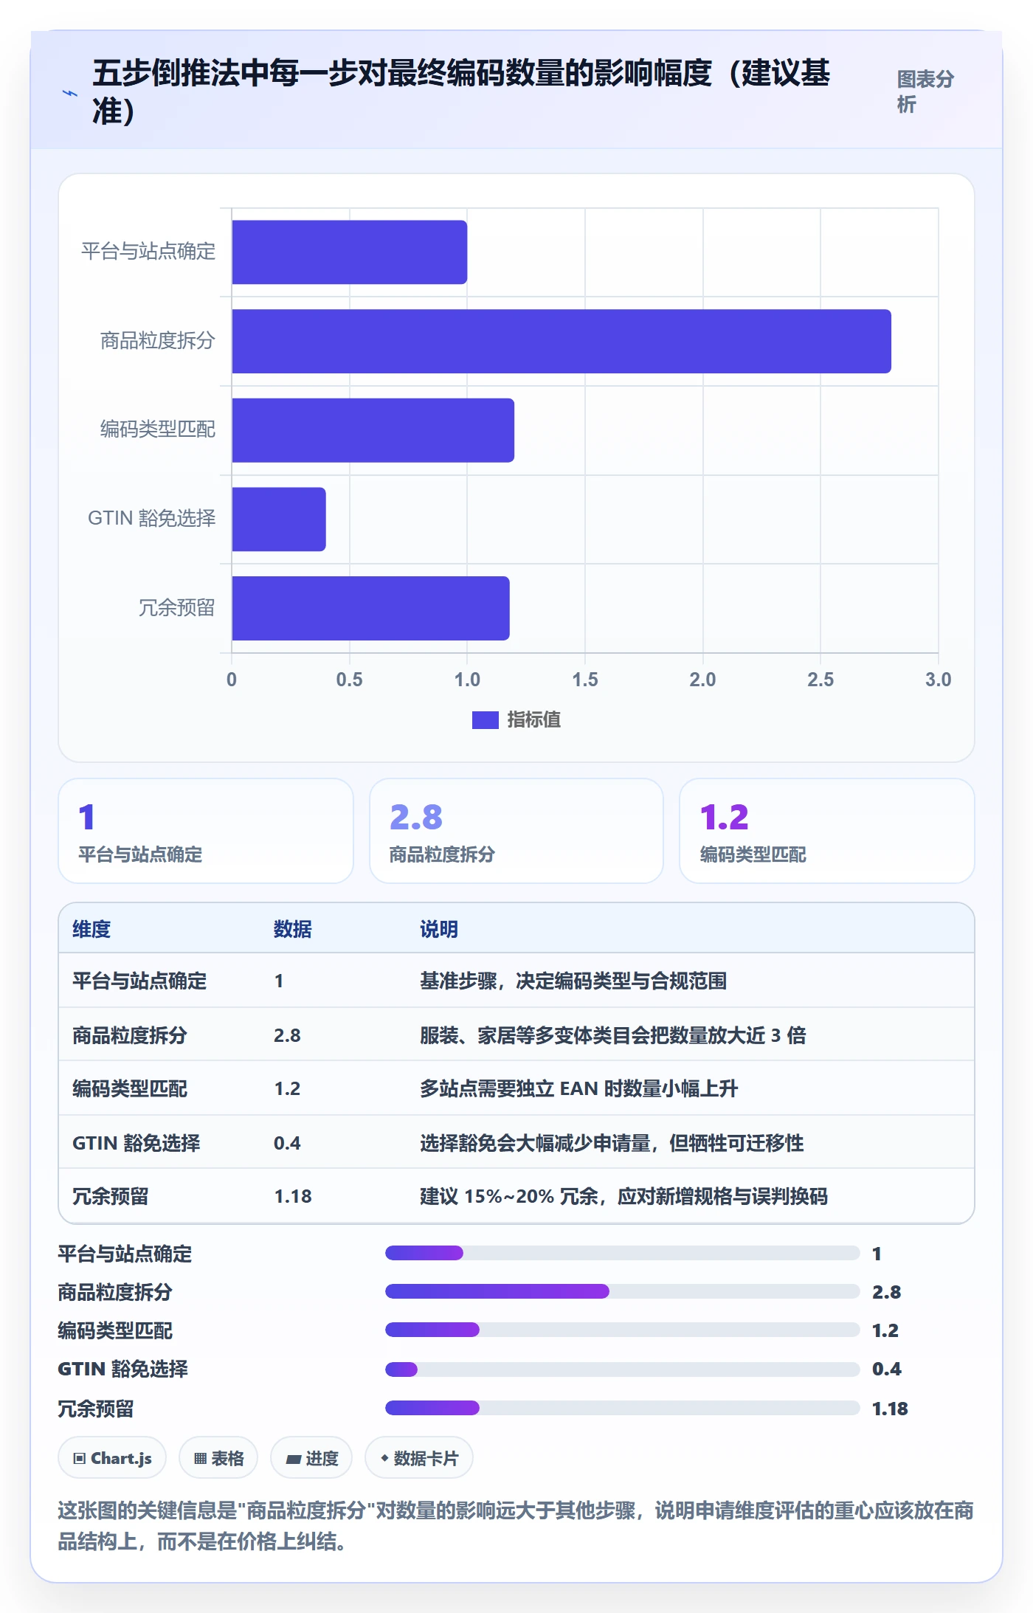Click the 平台与站点确定 progress bar
Image resolution: width=1033 pixels, height=1613 pixels.
pos(623,1253)
